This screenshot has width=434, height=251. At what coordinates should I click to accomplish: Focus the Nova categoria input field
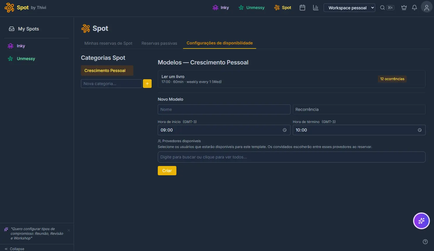(111, 84)
